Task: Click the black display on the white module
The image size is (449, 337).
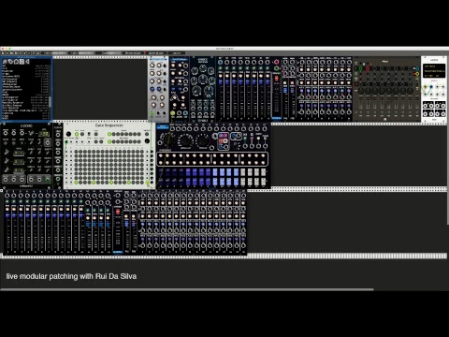Action: click(434, 71)
